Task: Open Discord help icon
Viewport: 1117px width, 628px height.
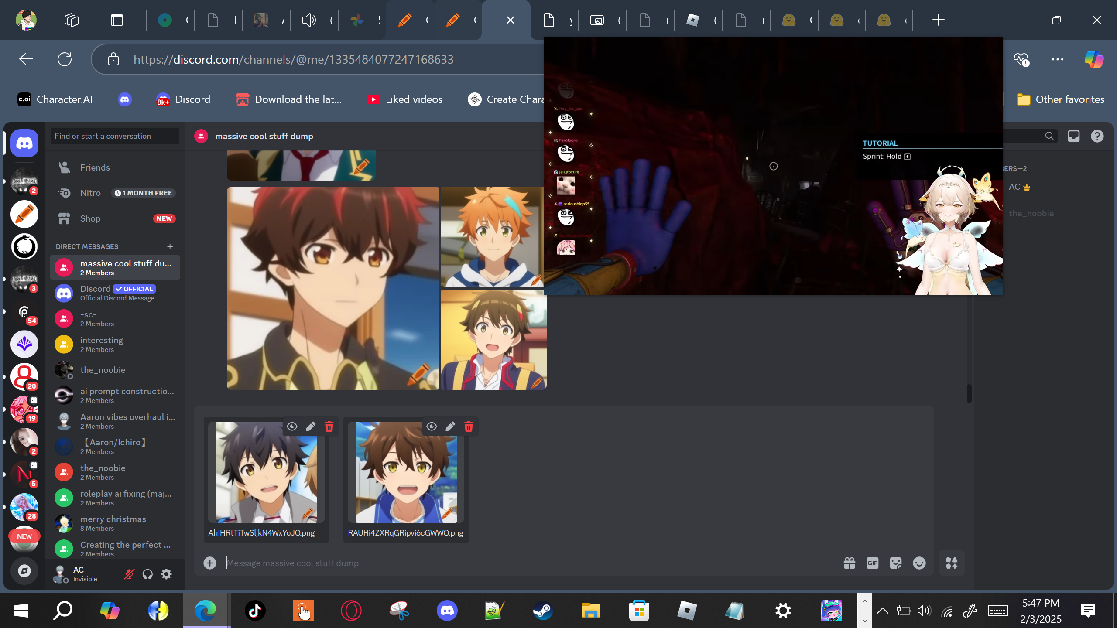Action: pos(1097,136)
